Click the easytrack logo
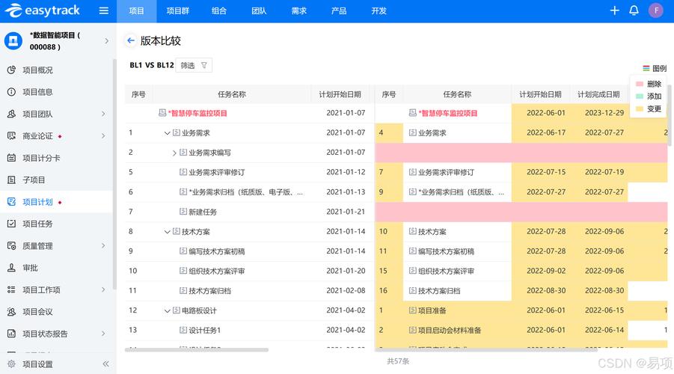 click(x=42, y=10)
